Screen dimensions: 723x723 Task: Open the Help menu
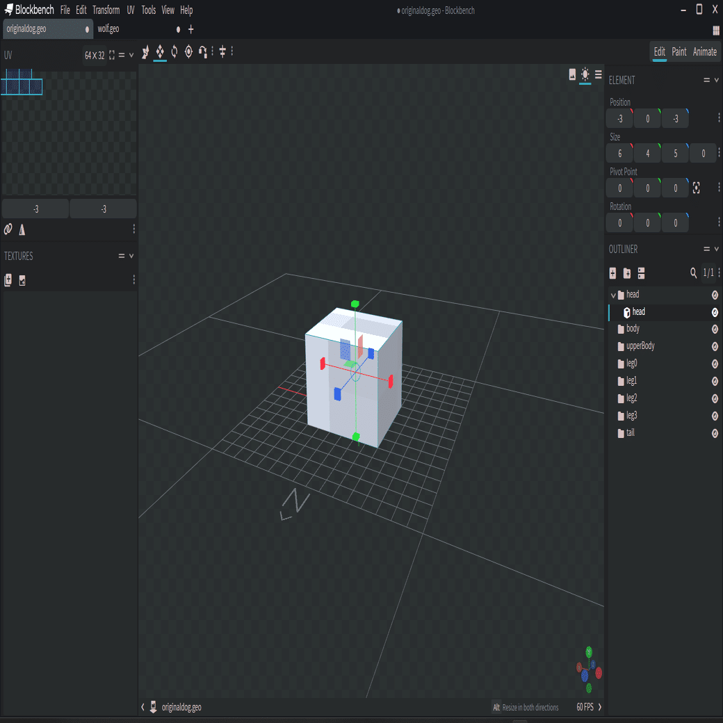point(186,10)
